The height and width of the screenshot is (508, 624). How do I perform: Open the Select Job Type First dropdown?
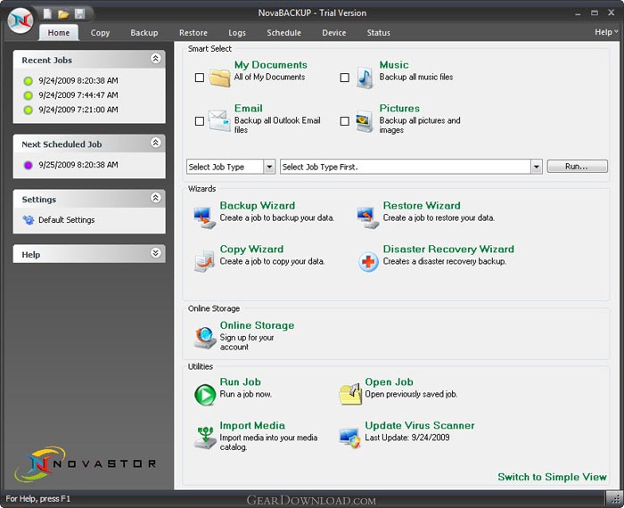[537, 167]
